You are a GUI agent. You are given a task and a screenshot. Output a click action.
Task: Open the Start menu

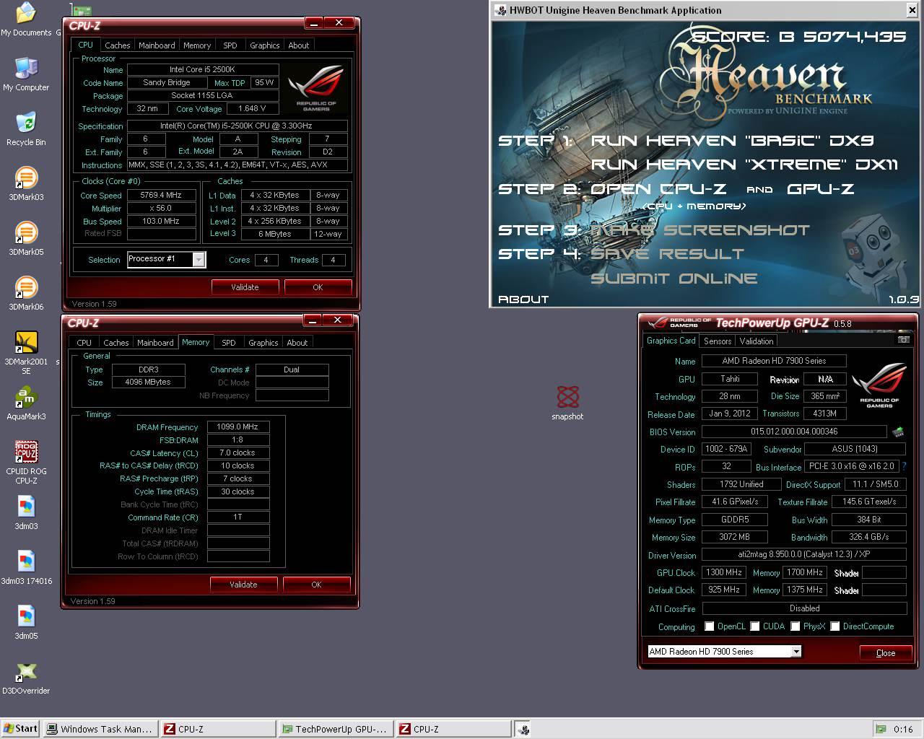tap(20, 729)
